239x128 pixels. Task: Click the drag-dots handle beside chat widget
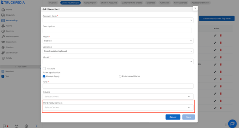pyautogui.click(x=227, y=124)
